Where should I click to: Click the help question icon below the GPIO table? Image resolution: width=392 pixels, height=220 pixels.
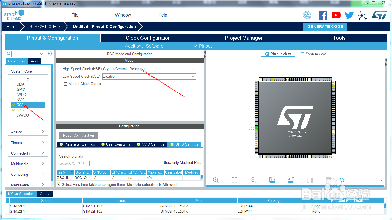point(58,184)
